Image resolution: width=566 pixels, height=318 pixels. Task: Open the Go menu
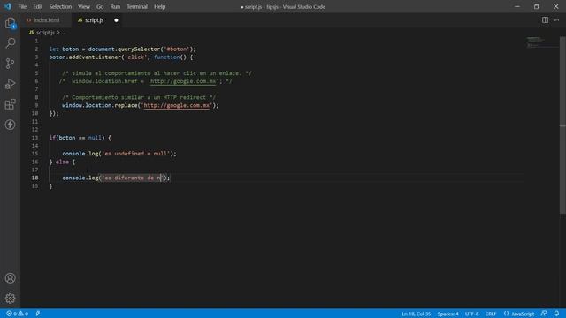(x=100, y=6)
